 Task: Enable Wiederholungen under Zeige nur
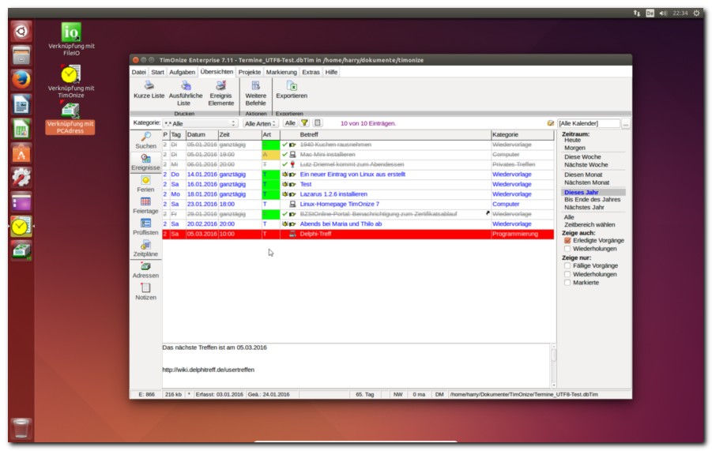point(567,275)
